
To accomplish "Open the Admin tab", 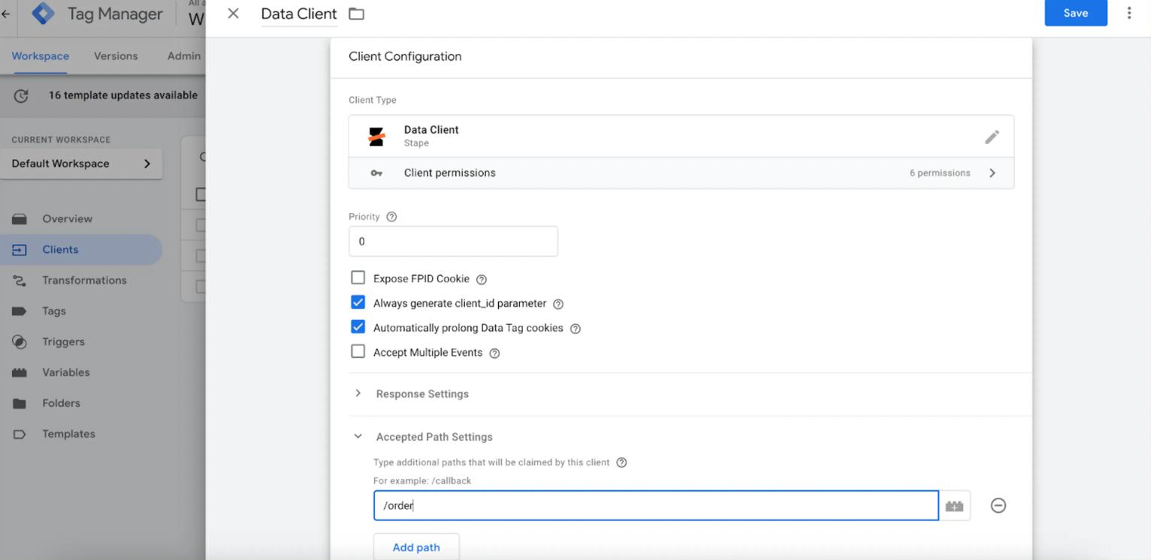I will click(x=184, y=56).
